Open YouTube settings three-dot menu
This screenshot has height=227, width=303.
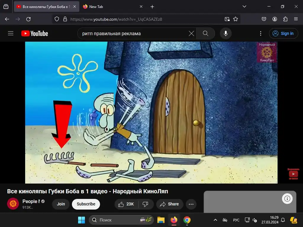pos(261,33)
